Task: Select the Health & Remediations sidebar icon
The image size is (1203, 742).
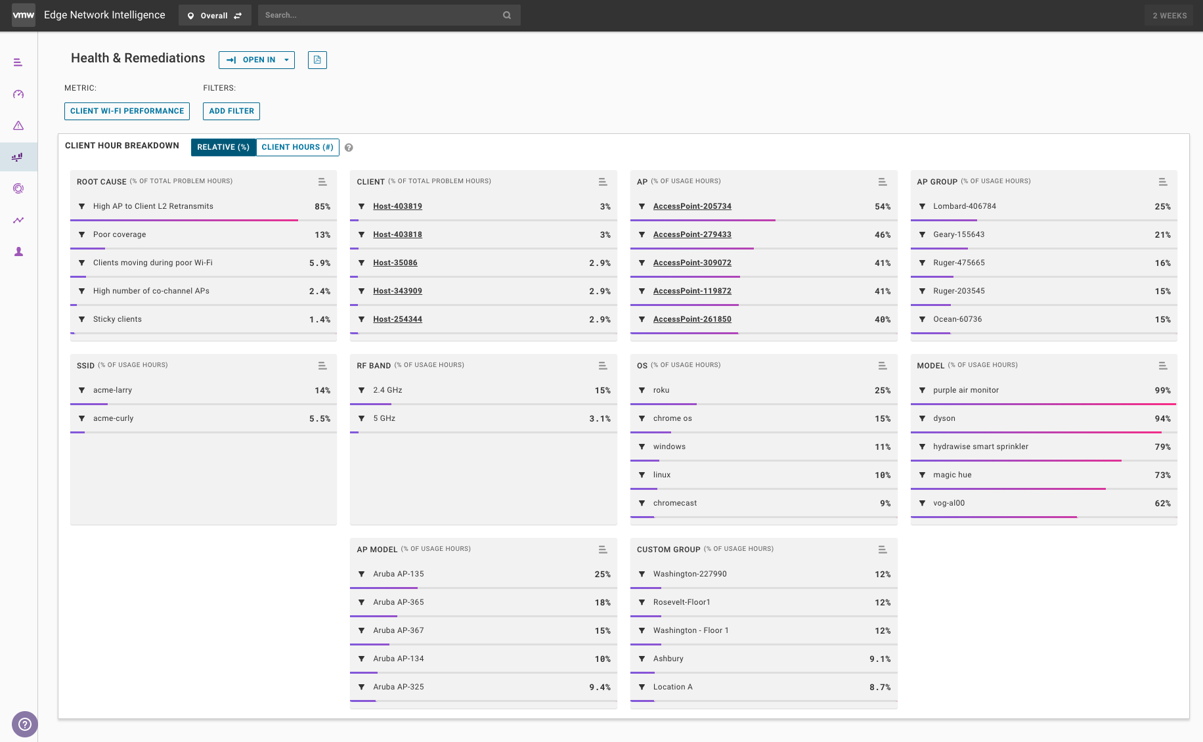Action: 18,157
